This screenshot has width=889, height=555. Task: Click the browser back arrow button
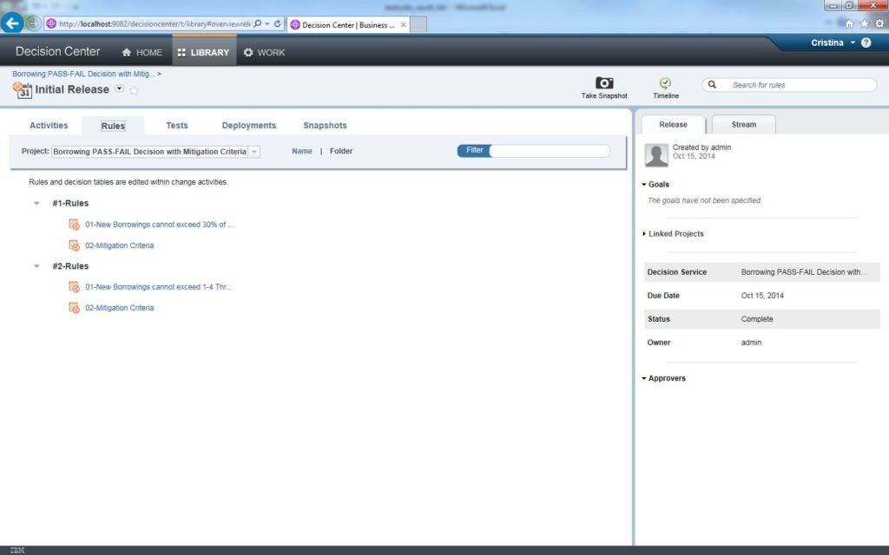pos(12,24)
